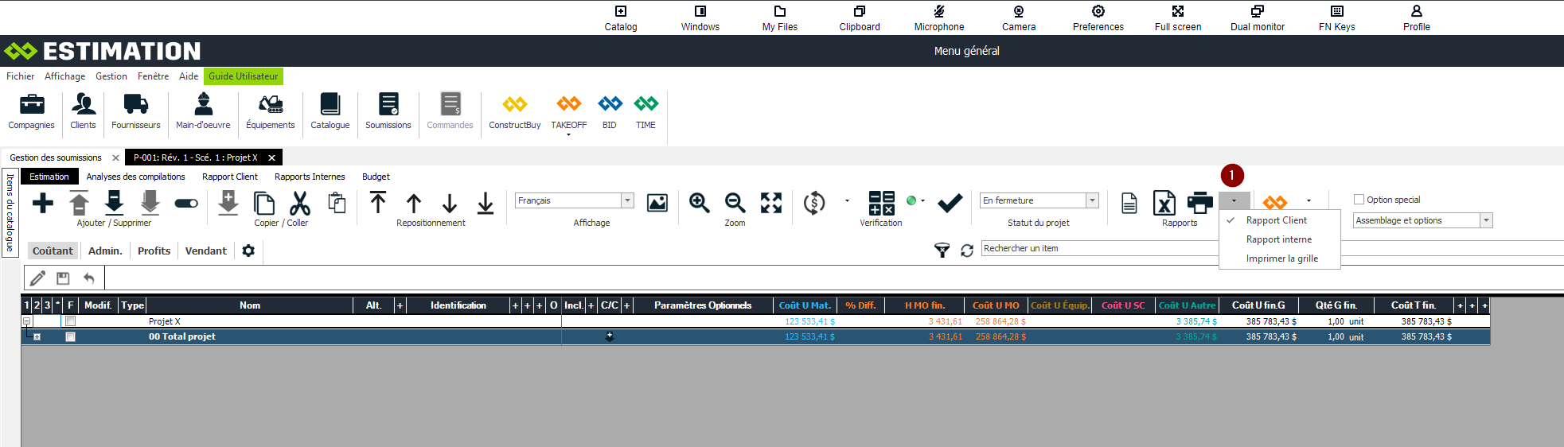Image resolution: width=1564 pixels, height=447 pixels.
Task: Click the Excel export report icon
Action: (x=1164, y=204)
